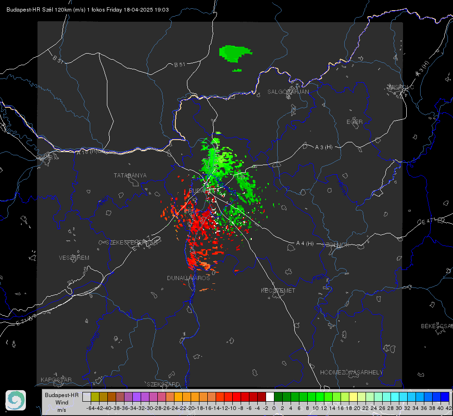Viewport: 453px width, 416px height.
Task: Click the KECSKEMÉT city label
Action: tap(278, 290)
